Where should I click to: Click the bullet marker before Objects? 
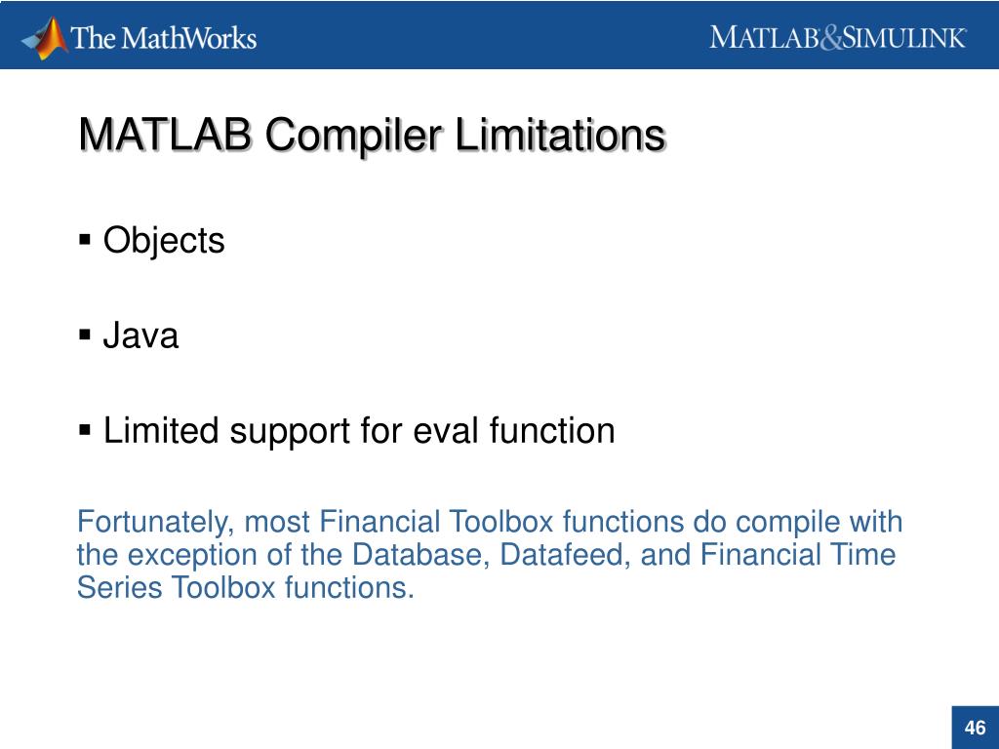[x=85, y=240]
